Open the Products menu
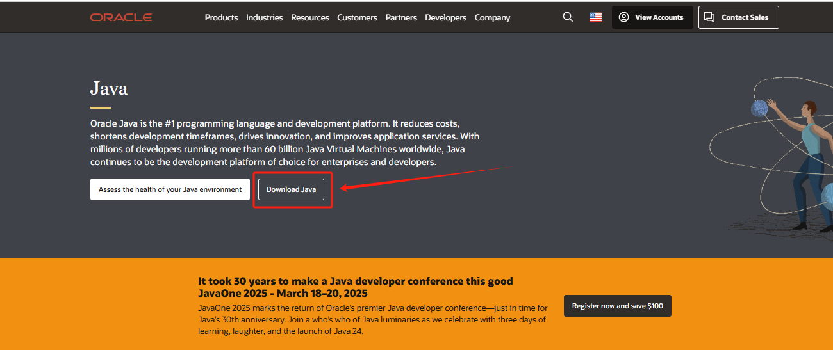 (x=221, y=17)
